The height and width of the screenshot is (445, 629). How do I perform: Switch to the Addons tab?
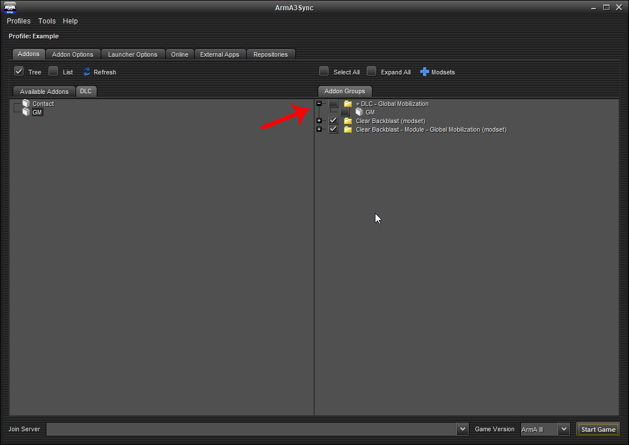(x=29, y=54)
